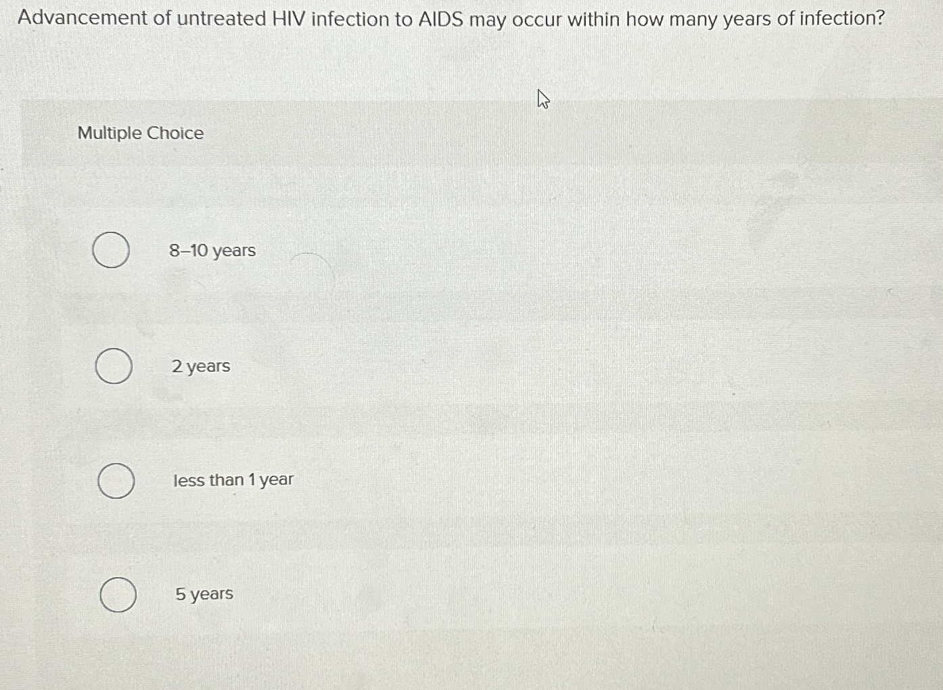Choose the first answer option circle

[x=112, y=250]
